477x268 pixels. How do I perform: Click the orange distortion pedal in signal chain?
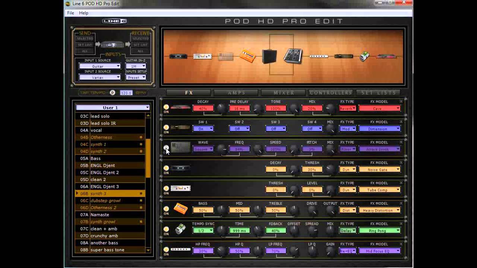[x=247, y=56]
